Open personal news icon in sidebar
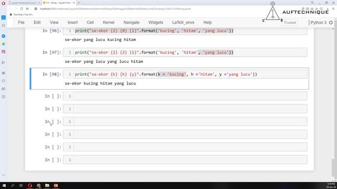 coord(4,89)
